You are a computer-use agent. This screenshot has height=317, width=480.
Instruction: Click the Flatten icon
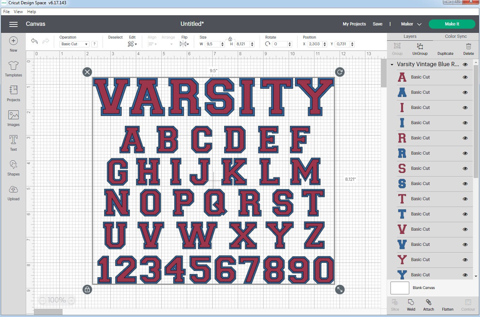(x=447, y=304)
